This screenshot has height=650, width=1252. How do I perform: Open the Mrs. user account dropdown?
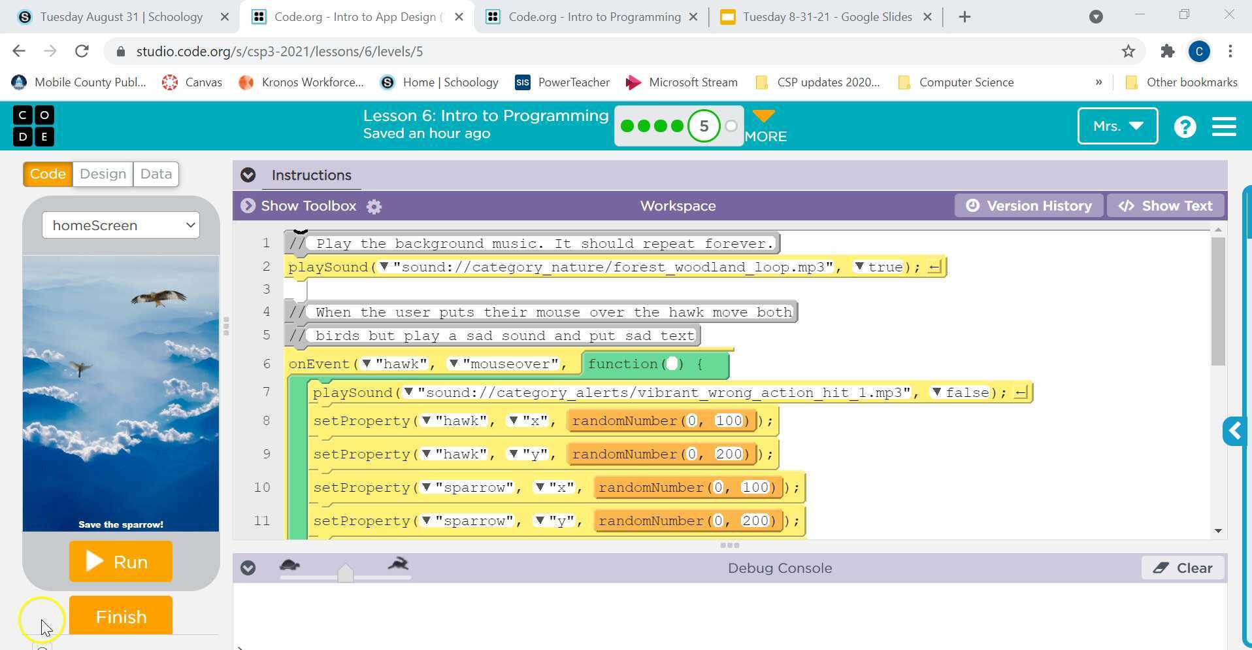(x=1117, y=126)
